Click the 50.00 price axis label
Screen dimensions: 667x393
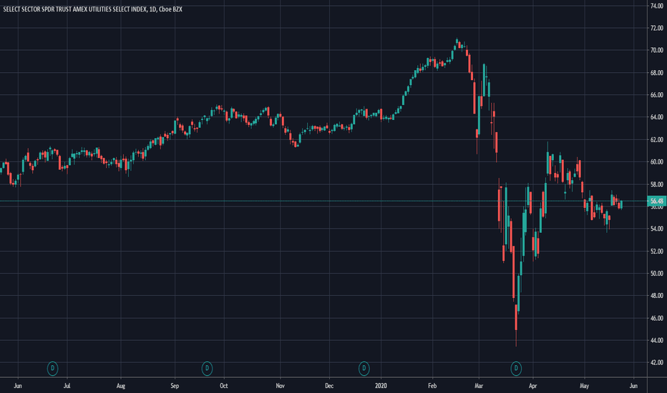click(x=656, y=273)
